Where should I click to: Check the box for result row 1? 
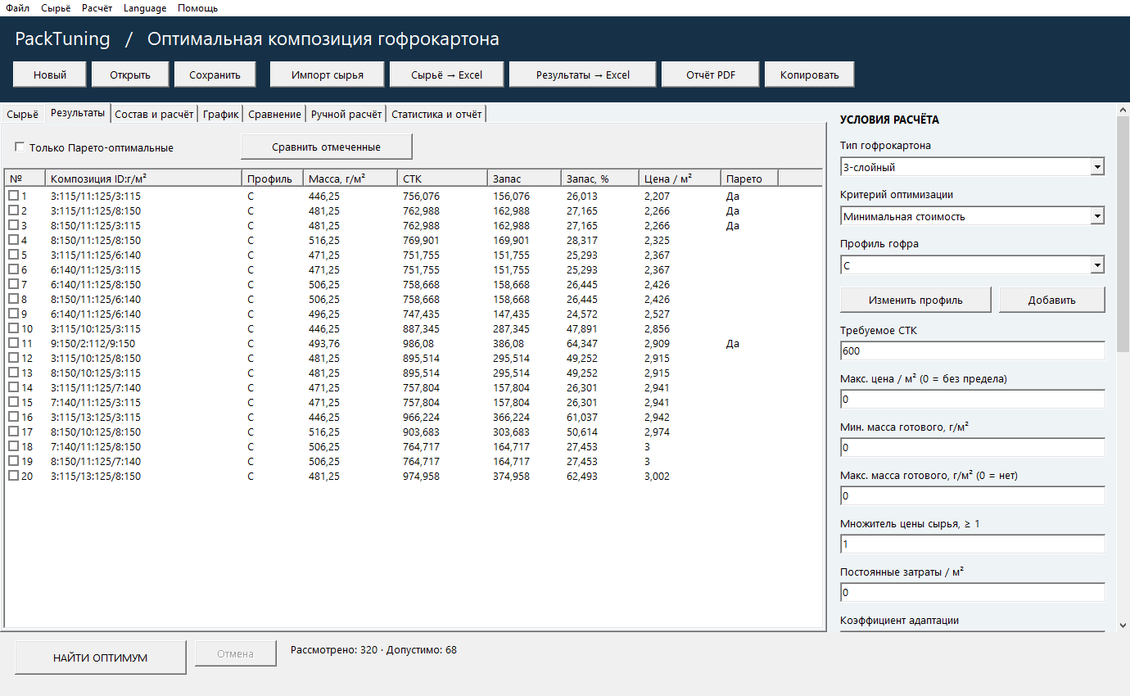pos(13,197)
